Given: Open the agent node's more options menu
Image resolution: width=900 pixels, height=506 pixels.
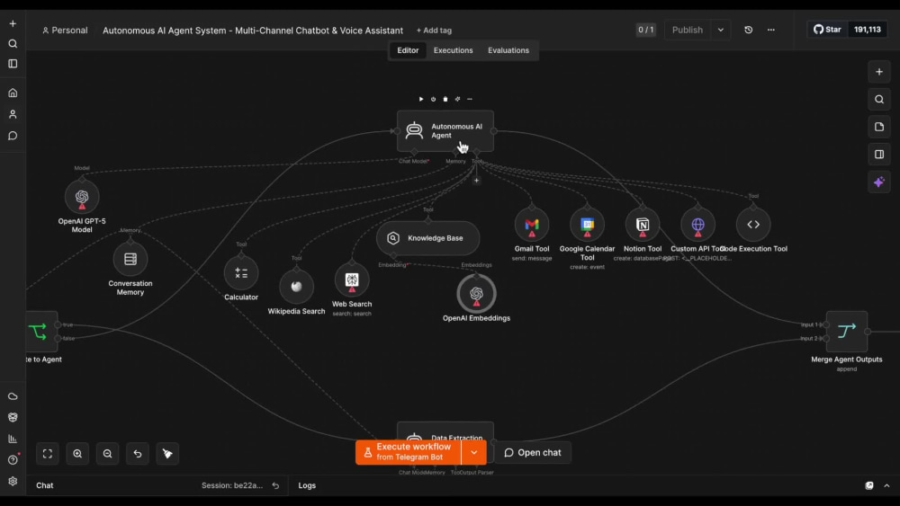Looking at the screenshot, I should point(470,99).
